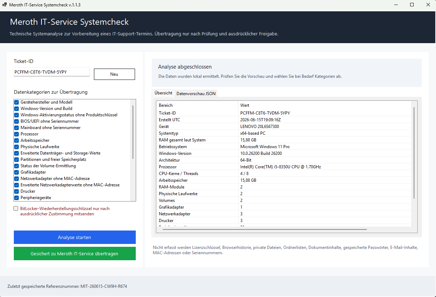
Task: Click the Bereich column header
Action: (197, 105)
